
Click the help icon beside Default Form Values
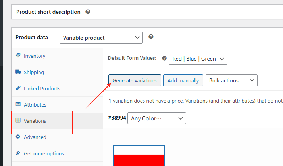(164, 58)
